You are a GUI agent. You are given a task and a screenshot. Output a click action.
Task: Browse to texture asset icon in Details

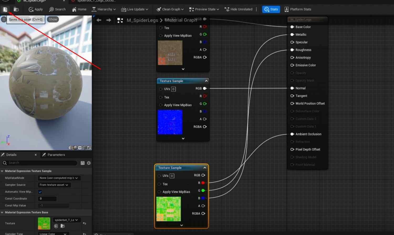[x=63, y=226]
